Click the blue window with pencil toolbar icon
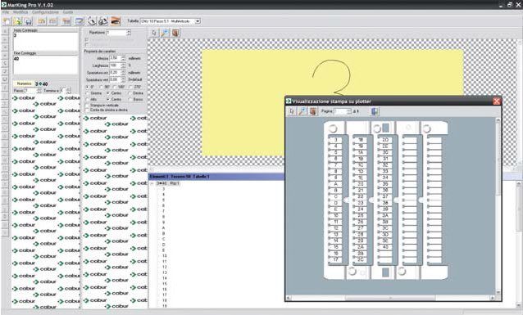This screenshot has width=523, height=315. (80, 21)
